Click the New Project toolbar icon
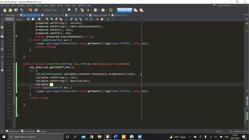Viewport: 249px width, 140px height. [10, 10]
